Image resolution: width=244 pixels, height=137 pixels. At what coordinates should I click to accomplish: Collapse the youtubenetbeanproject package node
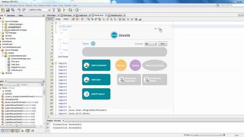3,56
